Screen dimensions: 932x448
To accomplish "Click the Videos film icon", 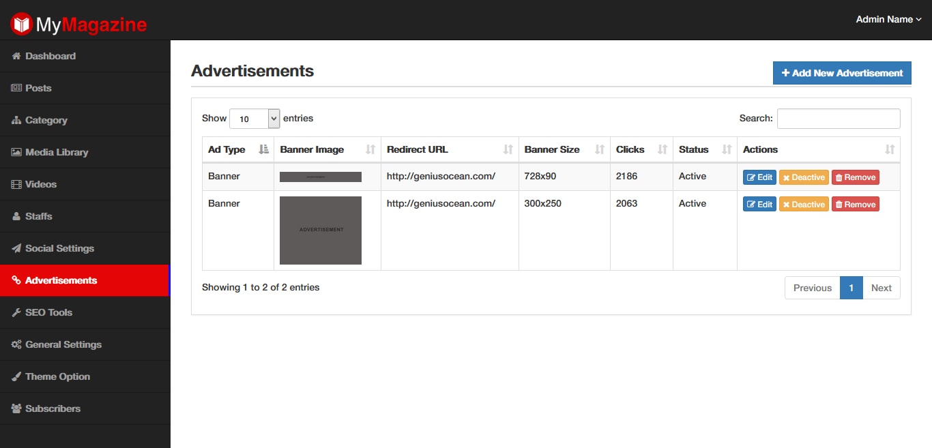I will point(16,184).
